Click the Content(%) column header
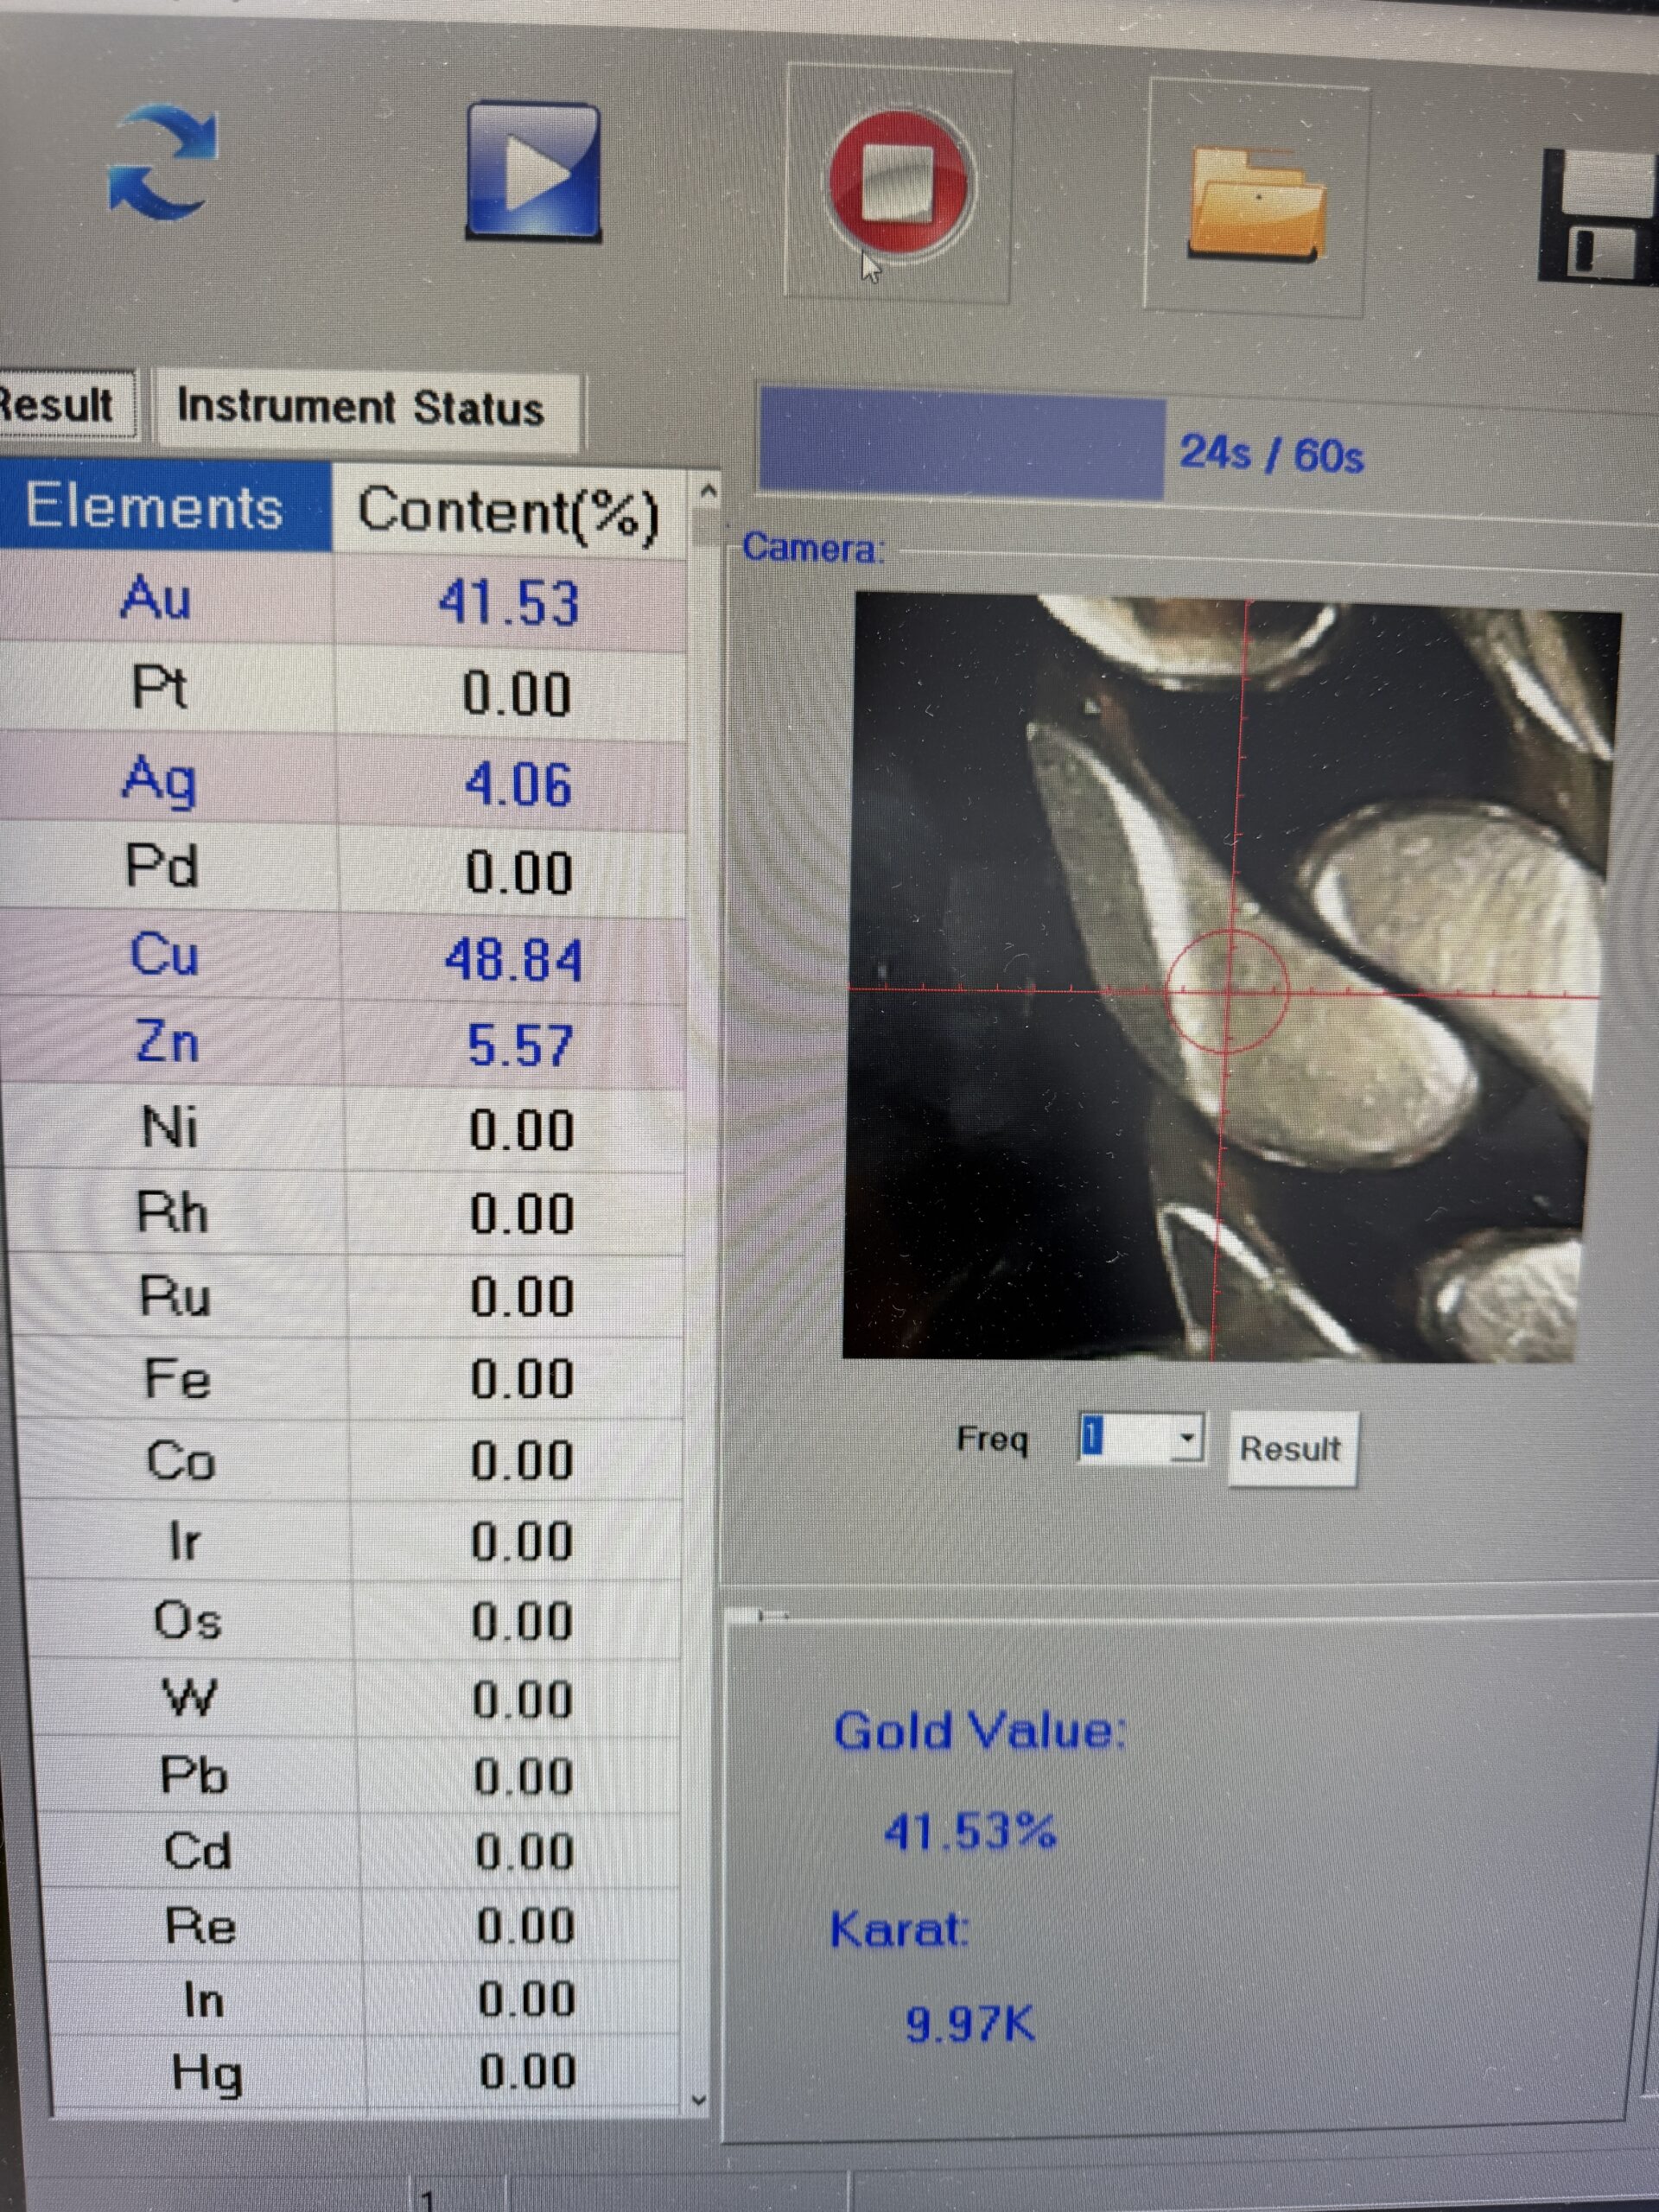This screenshot has height=2212, width=1659. pos(509,512)
